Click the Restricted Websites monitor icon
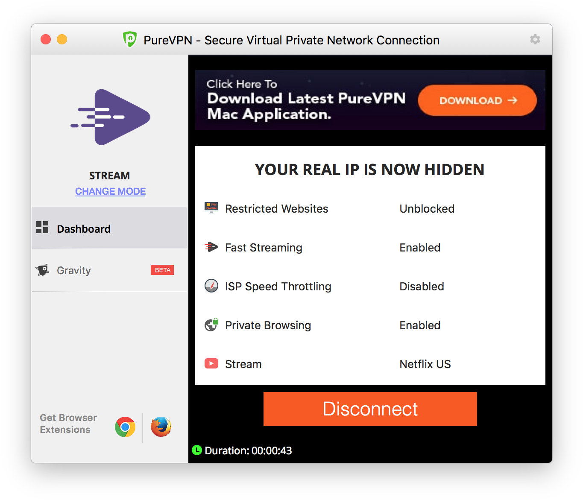 pos(211,208)
